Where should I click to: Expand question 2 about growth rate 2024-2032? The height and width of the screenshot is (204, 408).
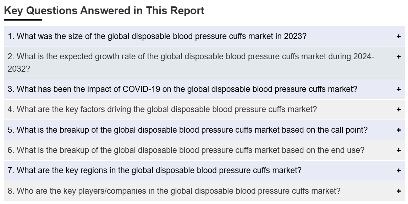click(x=191, y=62)
